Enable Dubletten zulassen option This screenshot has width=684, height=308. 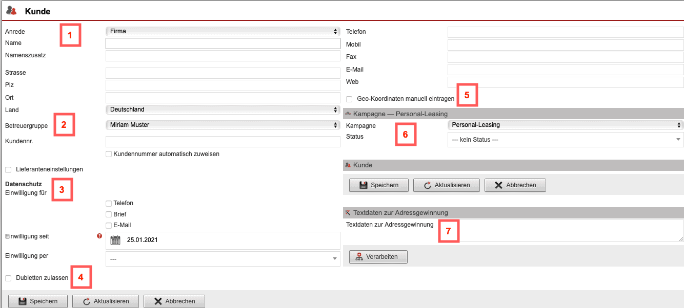[8, 278]
